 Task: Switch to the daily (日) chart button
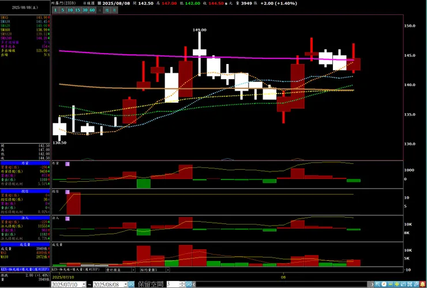click(x=100, y=10)
